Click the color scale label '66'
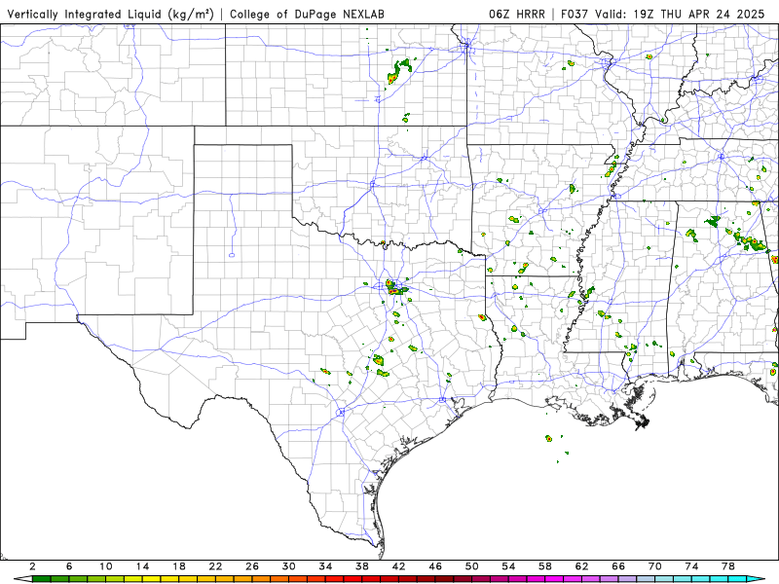Image resolution: width=779 pixels, height=584 pixels. click(x=618, y=566)
